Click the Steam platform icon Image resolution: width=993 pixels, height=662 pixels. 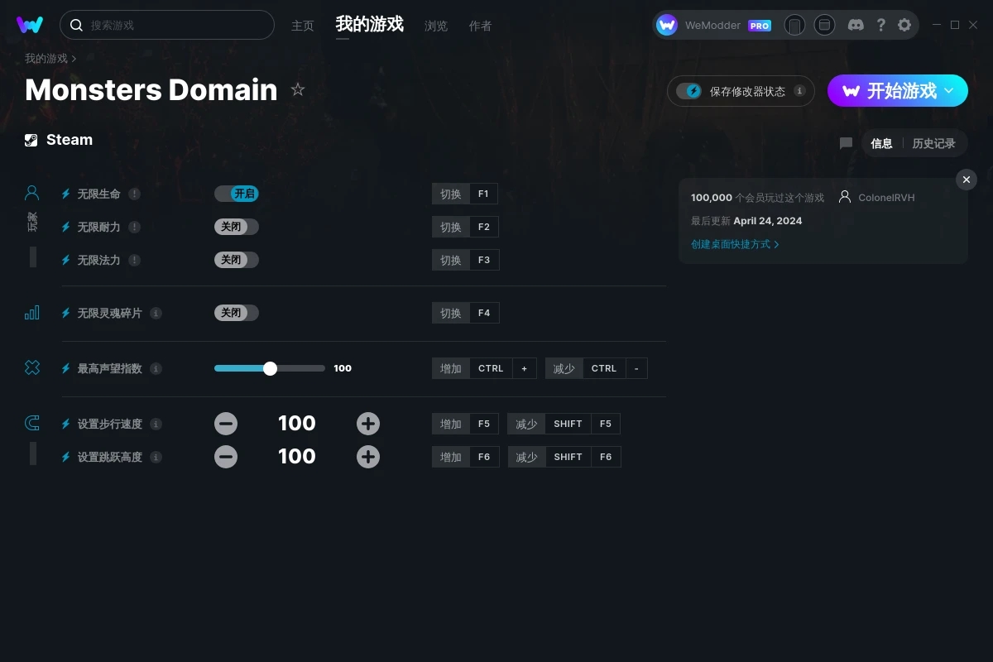(31, 140)
